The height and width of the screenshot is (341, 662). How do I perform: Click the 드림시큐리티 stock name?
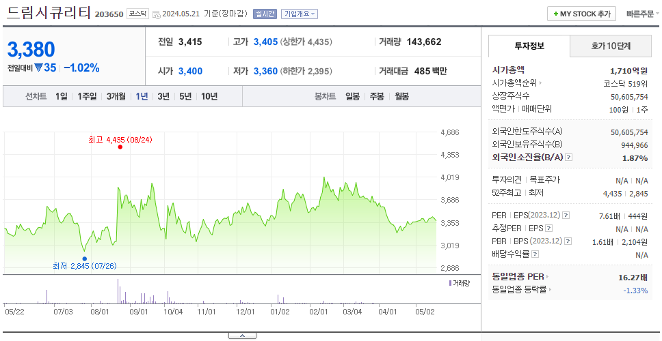[49, 13]
